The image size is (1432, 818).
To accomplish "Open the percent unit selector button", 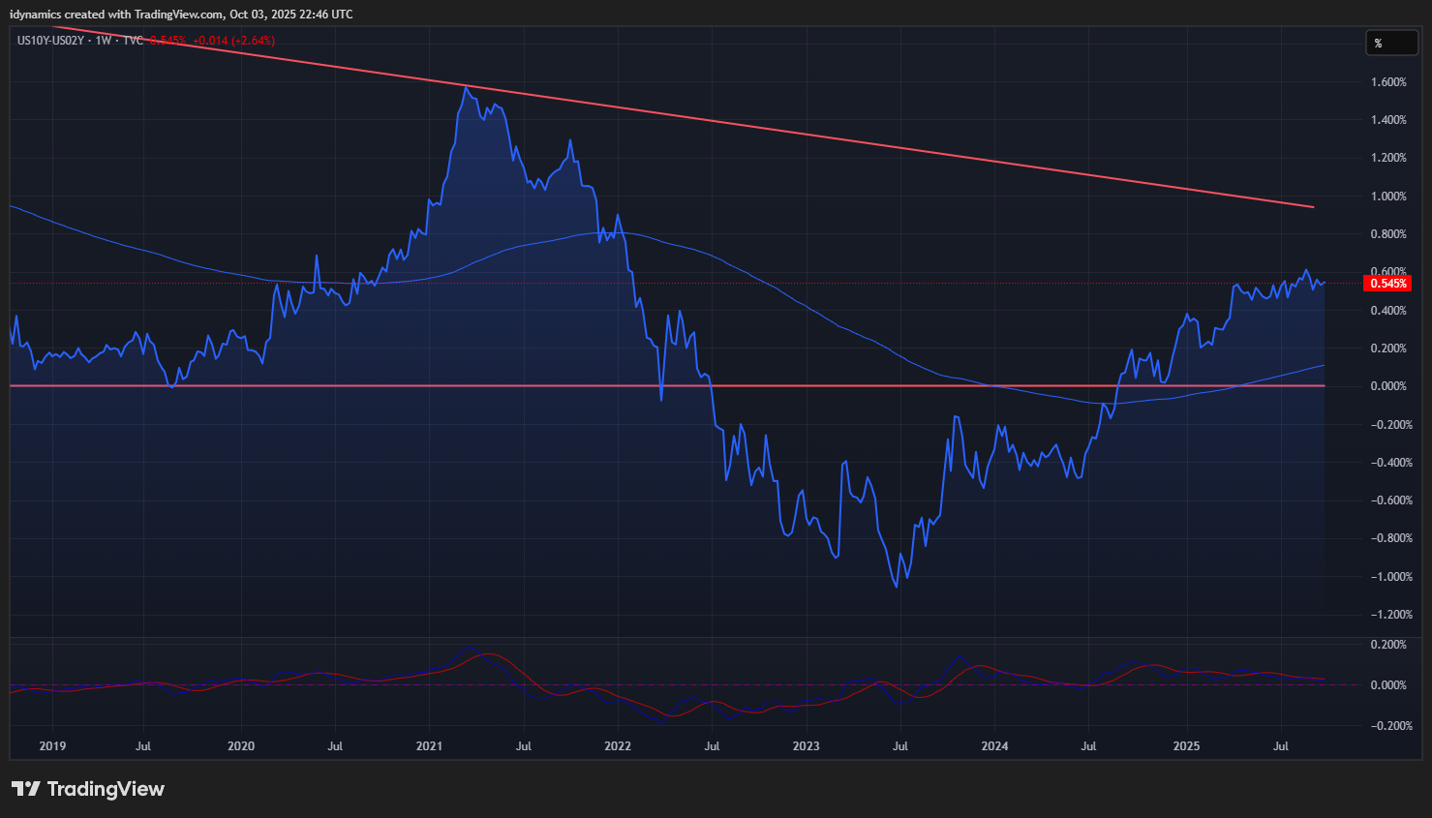I will click(1391, 43).
